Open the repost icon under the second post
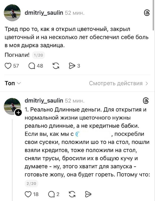155x201 pixels. [72, 194]
